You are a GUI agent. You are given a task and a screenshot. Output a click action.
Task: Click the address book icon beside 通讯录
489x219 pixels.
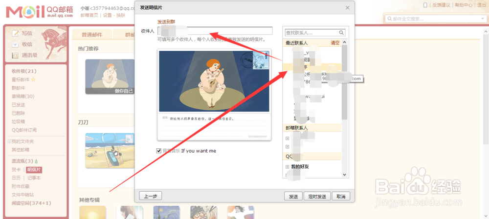pos(15,56)
